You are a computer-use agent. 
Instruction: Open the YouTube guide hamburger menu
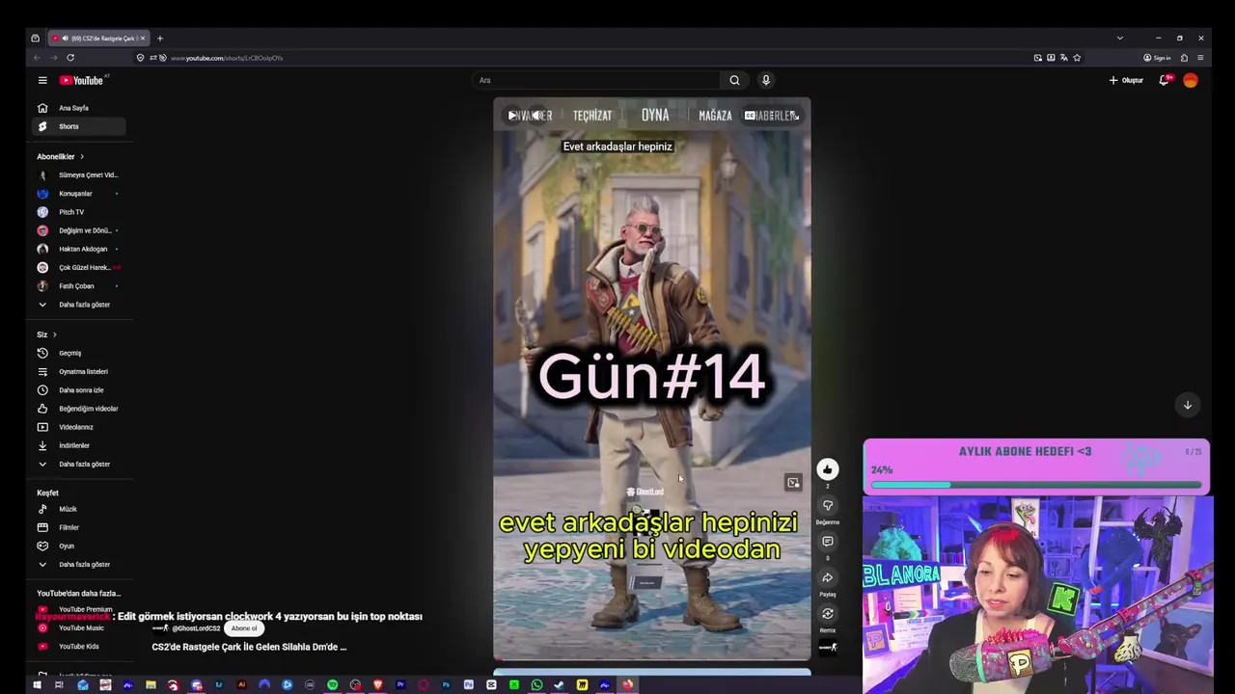coord(42,80)
